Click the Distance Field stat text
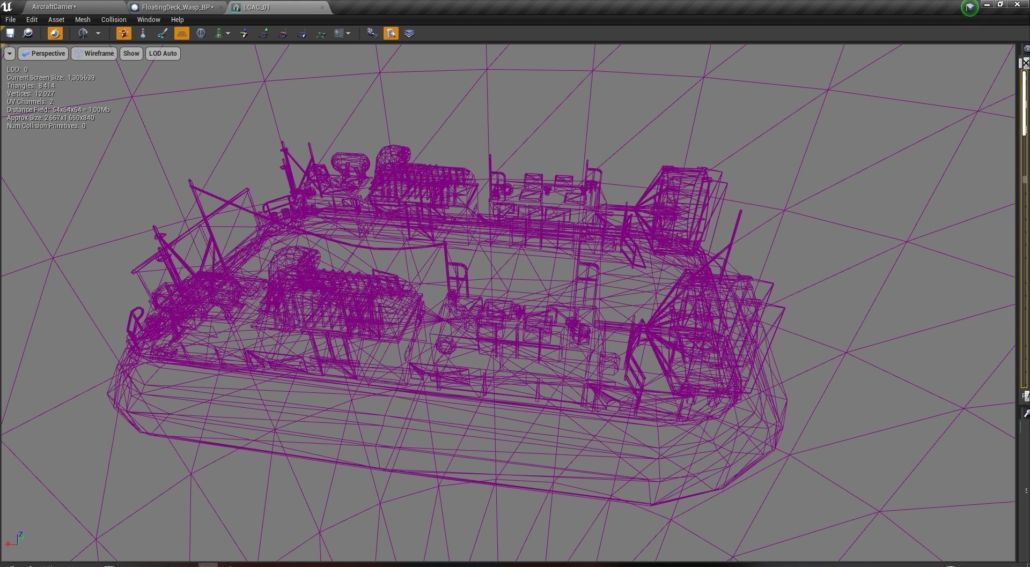1030x567 pixels. click(58, 110)
